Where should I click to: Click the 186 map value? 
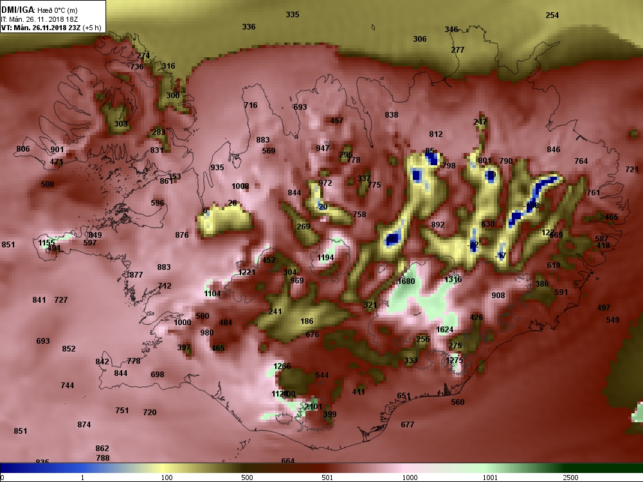coord(307,321)
